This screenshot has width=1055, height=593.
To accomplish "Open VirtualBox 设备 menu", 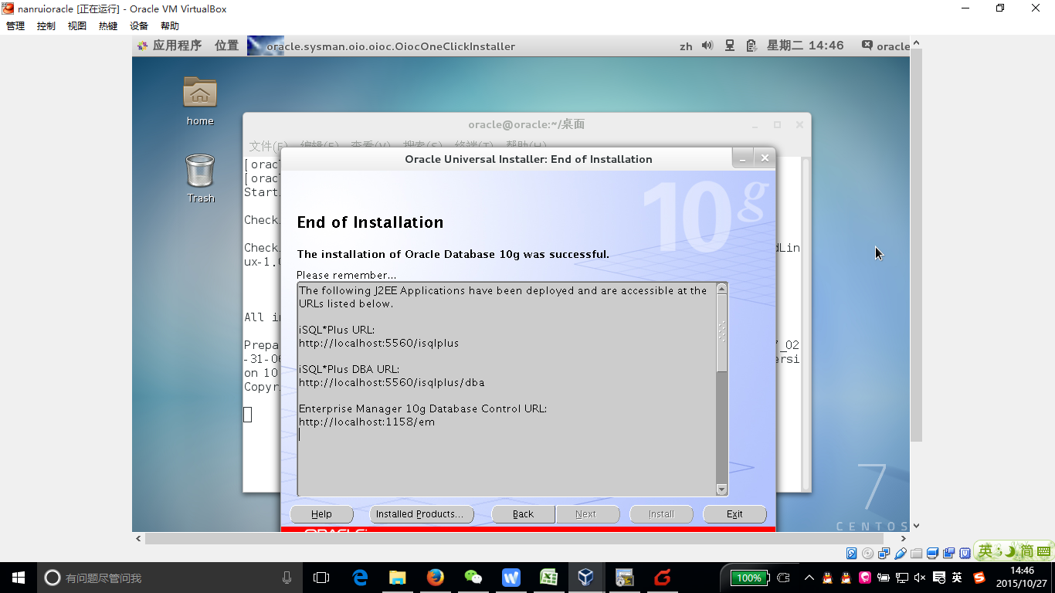I will pos(139,25).
